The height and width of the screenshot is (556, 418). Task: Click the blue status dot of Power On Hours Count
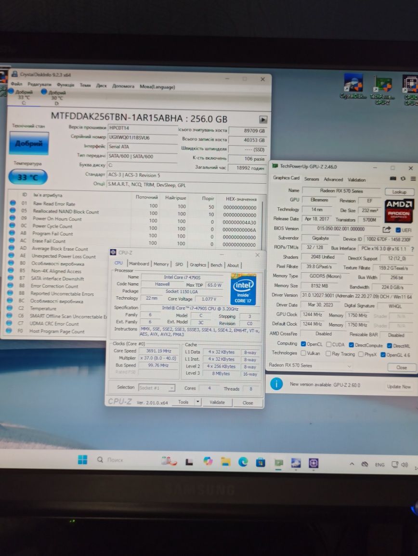click(x=13, y=218)
